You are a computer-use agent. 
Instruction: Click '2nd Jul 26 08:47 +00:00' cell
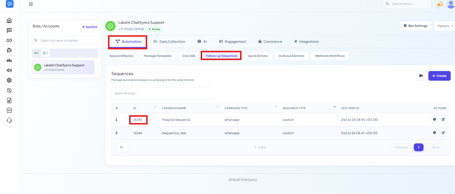point(359,133)
